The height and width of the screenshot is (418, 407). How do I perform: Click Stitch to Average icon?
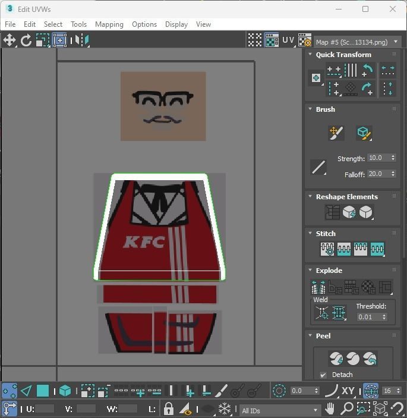click(343, 249)
